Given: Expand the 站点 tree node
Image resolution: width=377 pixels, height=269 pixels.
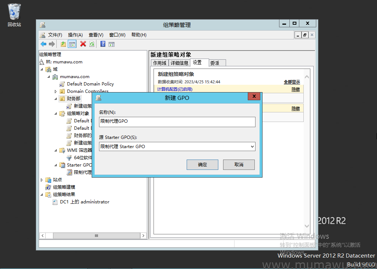Looking at the screenshot, I should click(42, 180).
